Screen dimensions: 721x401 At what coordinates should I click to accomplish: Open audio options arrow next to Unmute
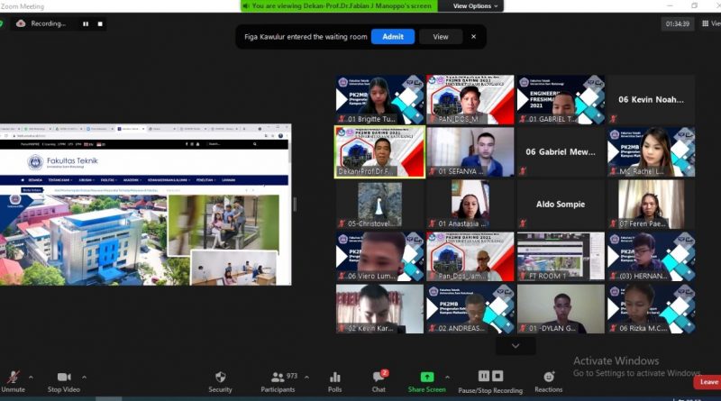31,377
